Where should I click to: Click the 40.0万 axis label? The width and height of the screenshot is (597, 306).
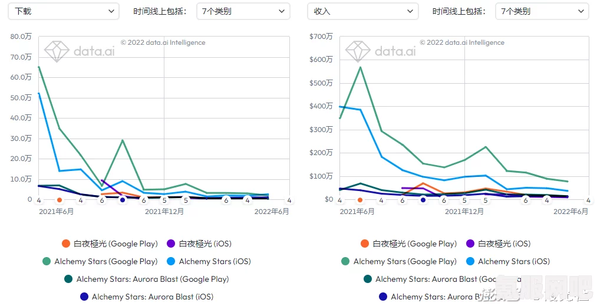pyautogui.click(x=21, y=118)
